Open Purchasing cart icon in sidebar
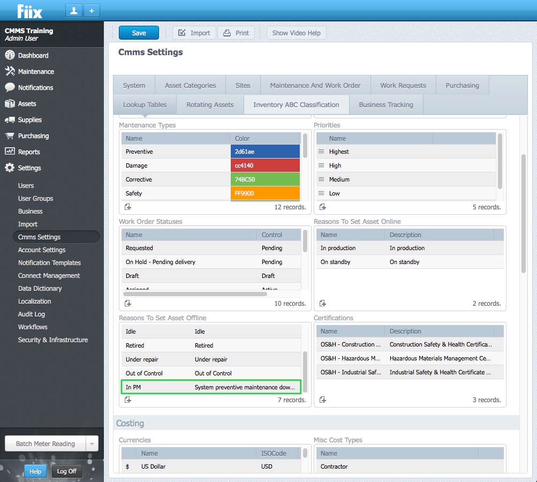The image size is (537, 482). click(10, 135)
